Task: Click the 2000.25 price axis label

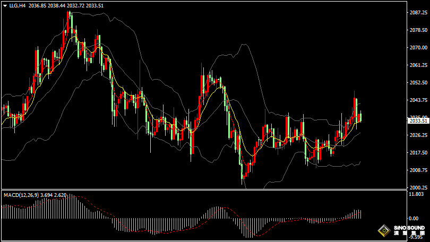Action: [419, 187]
